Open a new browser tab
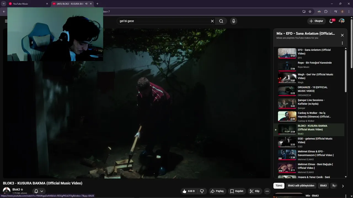Image resolution: width=353 pixels, height=198 pixels. pyautogui.click(x=97, y=4)
